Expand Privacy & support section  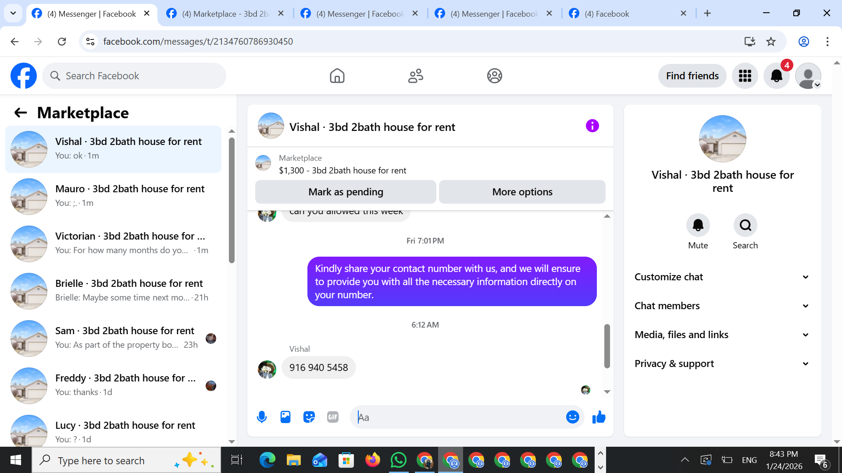pyautogui.click(x=722, y=364)
